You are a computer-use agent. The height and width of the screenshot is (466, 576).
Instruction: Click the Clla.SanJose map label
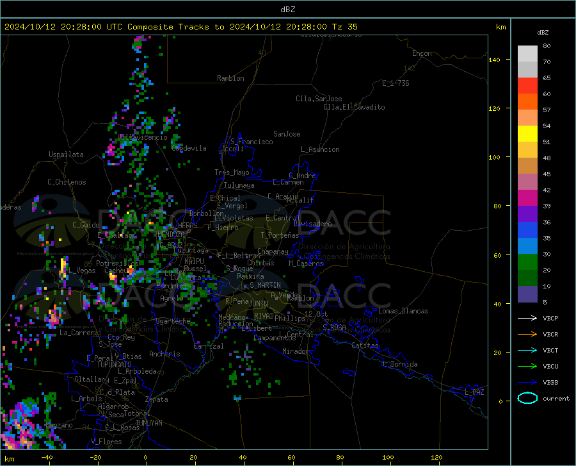pyautogui.click(x=319, y=99)
